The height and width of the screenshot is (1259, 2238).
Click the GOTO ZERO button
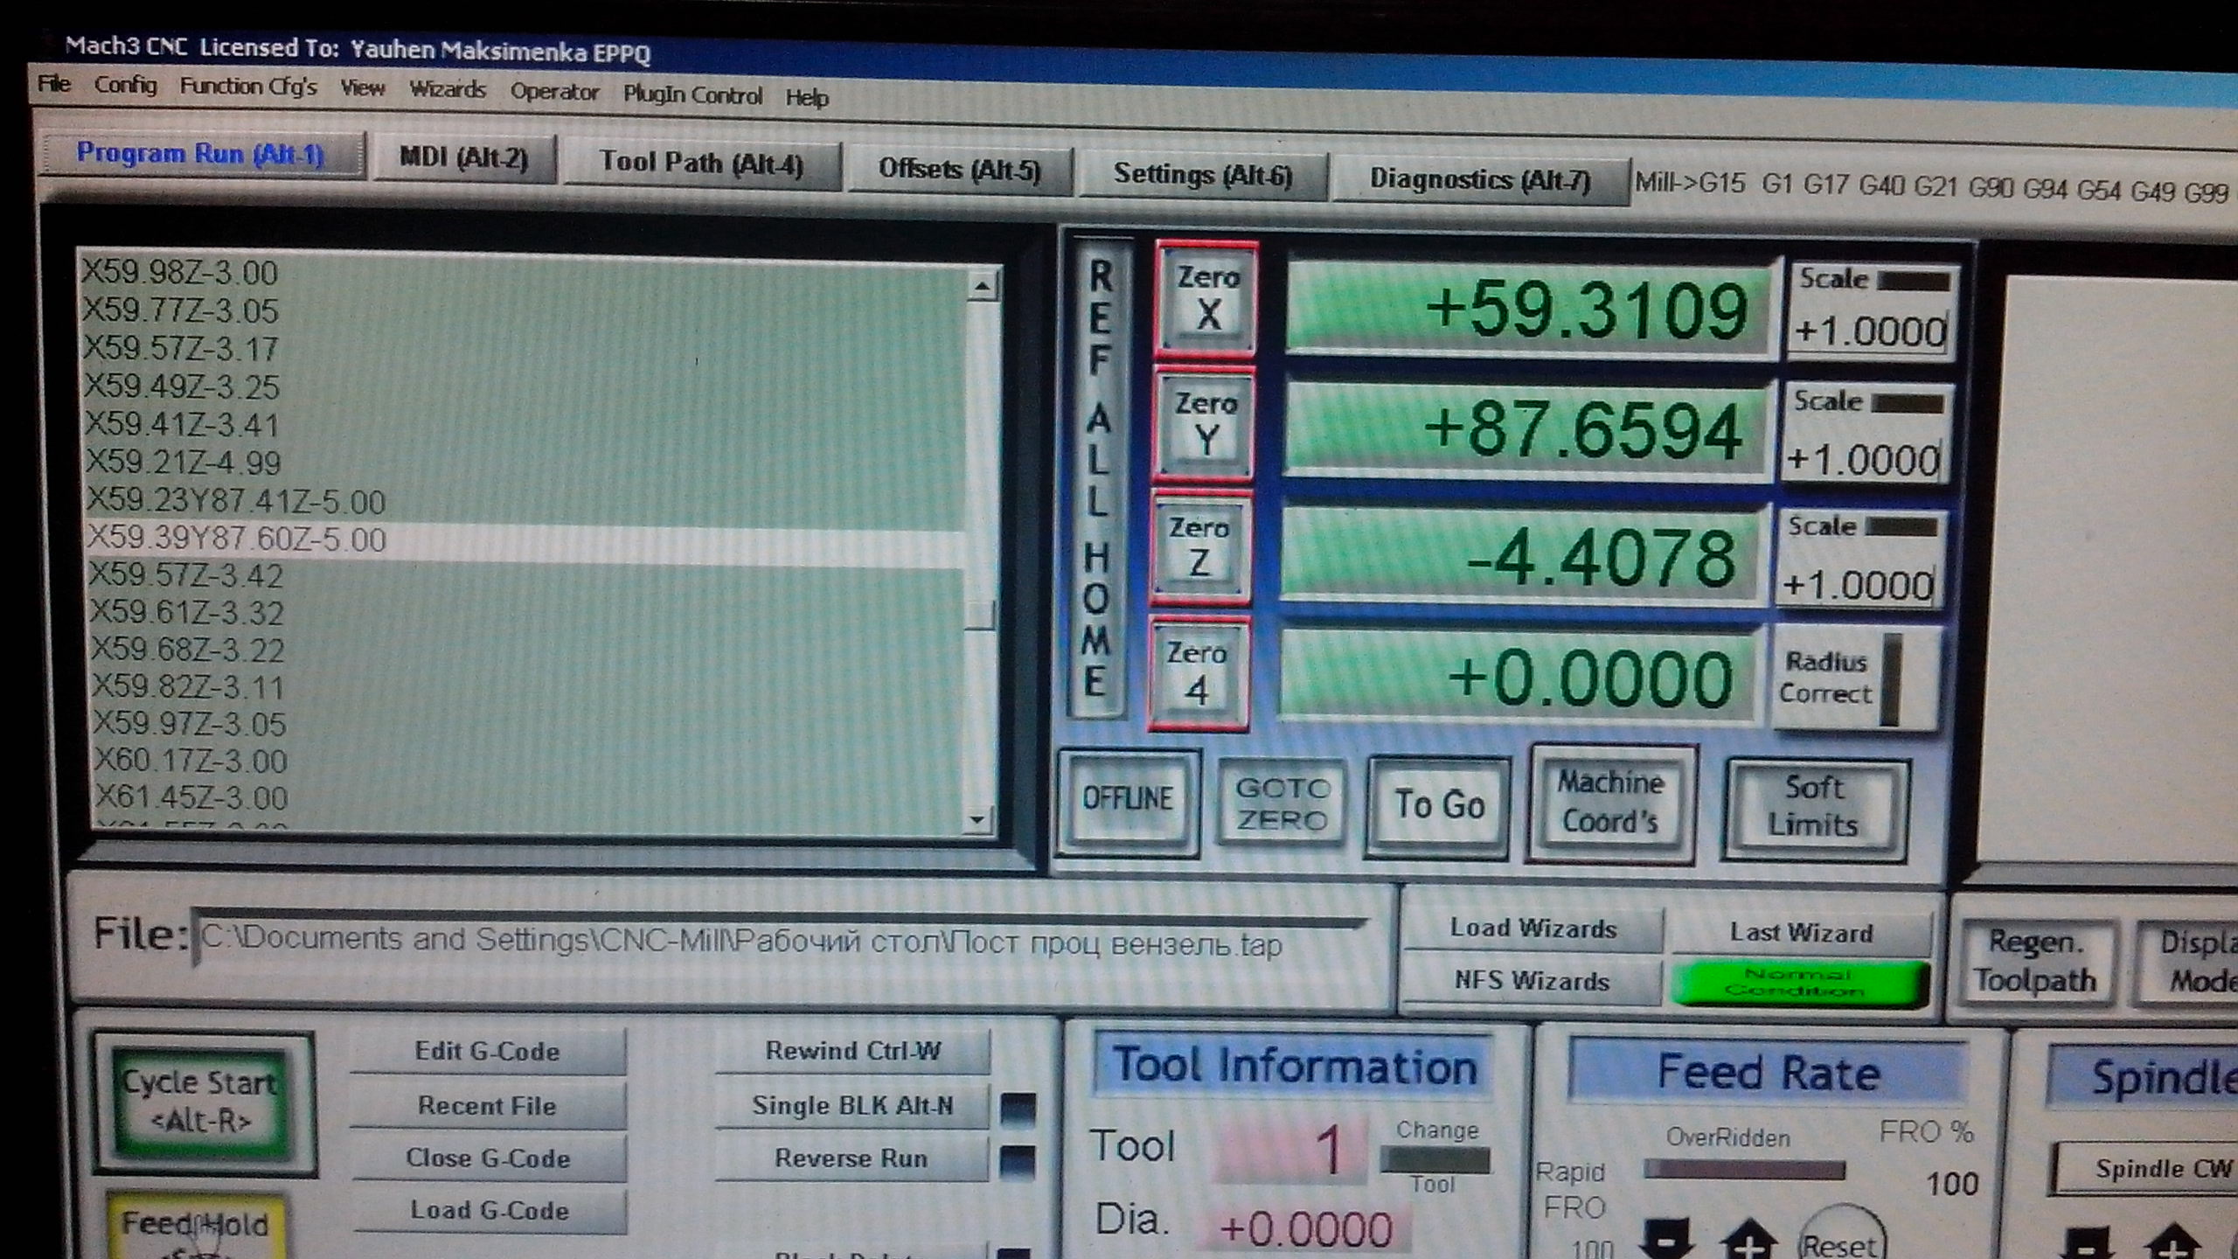(1282, 803)
